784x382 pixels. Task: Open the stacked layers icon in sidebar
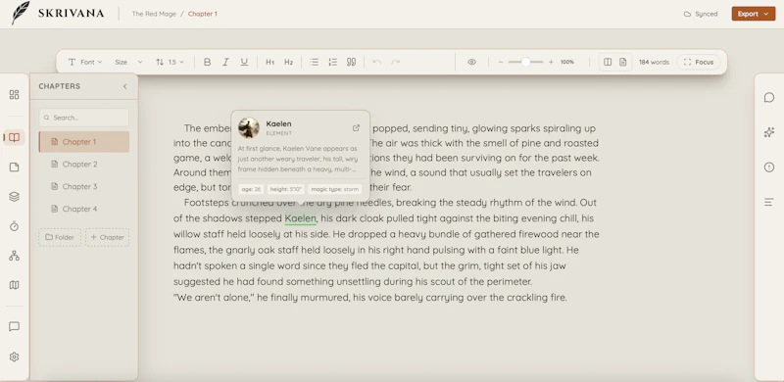[x=14, y=197]
